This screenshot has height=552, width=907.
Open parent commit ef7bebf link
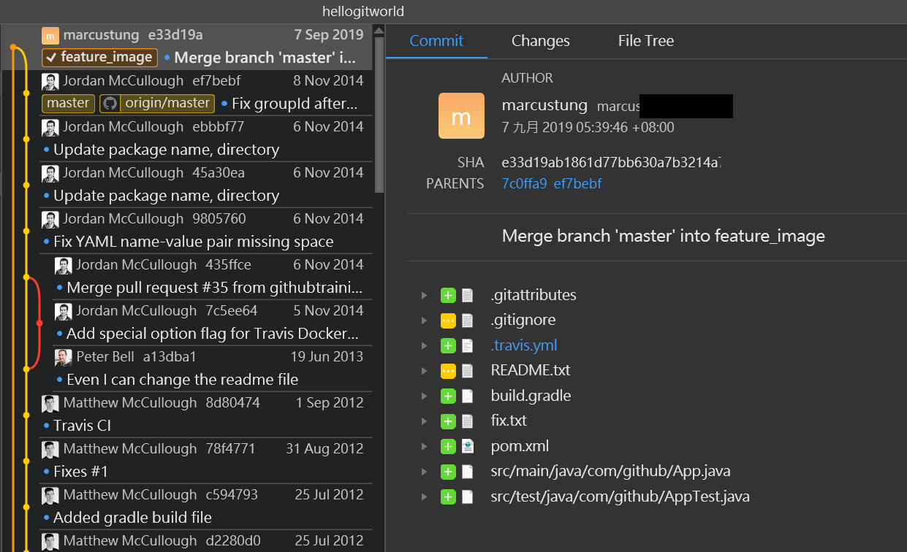pos(577,183)
